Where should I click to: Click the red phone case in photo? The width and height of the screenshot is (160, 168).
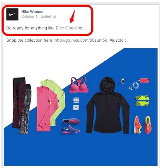coord(144,81)
